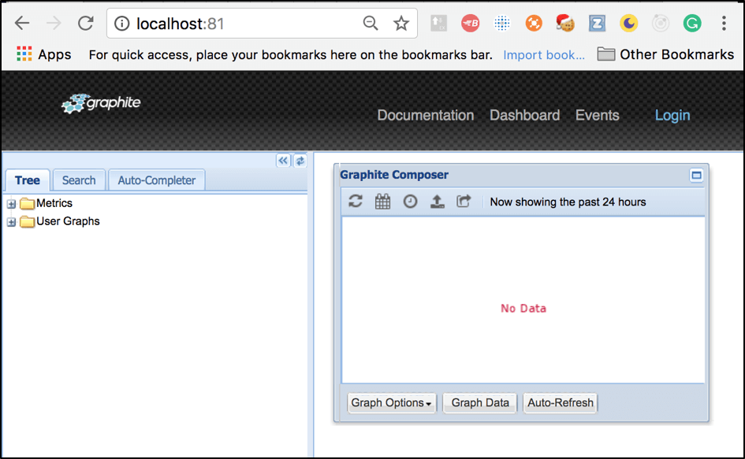Click the Import bookmarks link
Viewport: 745px width, 459px height.
pos(544,55)
